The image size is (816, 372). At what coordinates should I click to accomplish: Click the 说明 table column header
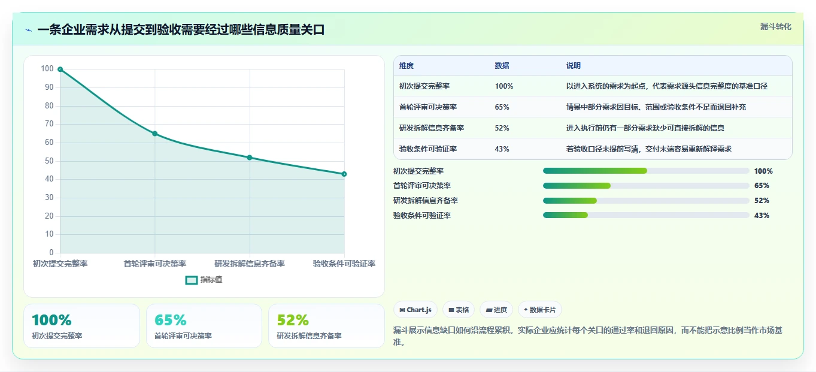pyautogui.click(x=574, y=66)
